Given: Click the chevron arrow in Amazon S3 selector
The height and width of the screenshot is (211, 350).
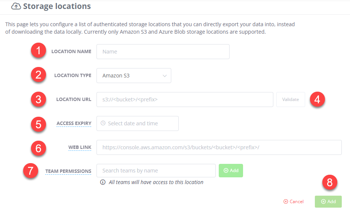Looking at the screenshot, I should tap(165, 76).
